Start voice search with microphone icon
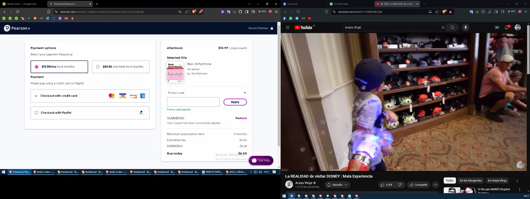The width and height of the screenshot is (530, 199). pos(466,27)
